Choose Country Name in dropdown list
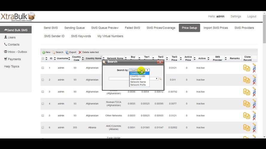Screen dimensions: 266x149 [x=139, y=73]
